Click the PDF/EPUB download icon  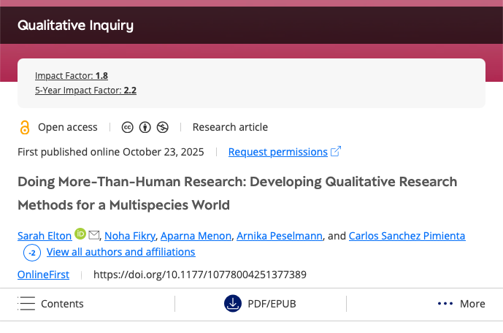point(233,304)
